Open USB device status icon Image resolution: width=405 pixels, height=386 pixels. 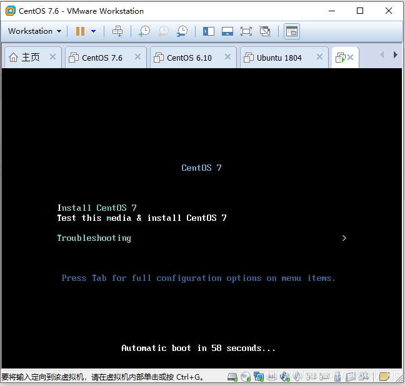[337, 377]
